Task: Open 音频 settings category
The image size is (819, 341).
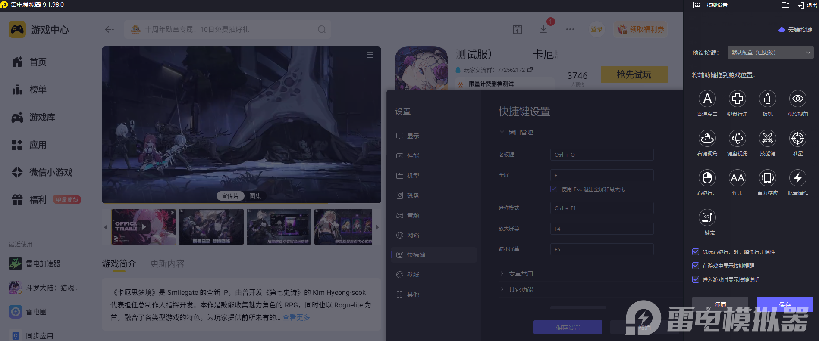Action: point(408,215)
